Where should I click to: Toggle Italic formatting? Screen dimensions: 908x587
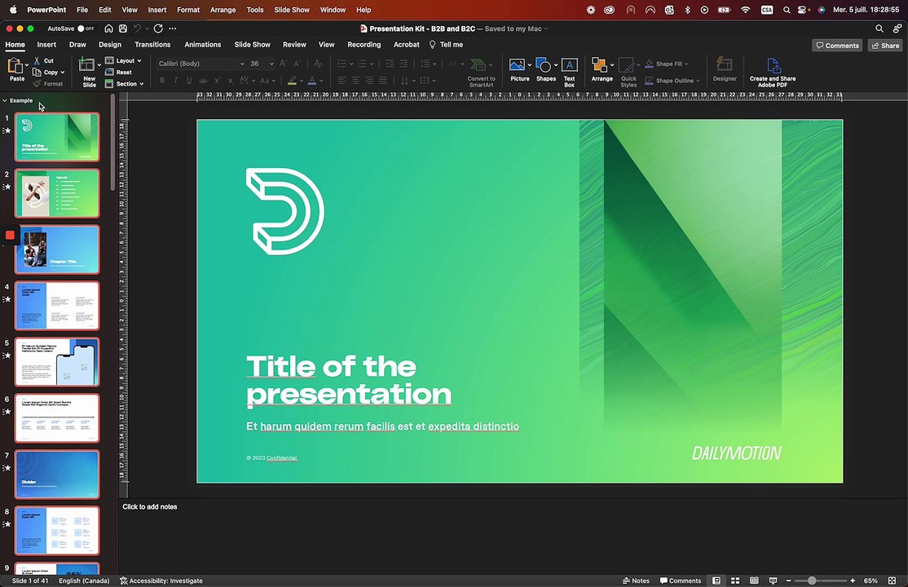(175, 81)
